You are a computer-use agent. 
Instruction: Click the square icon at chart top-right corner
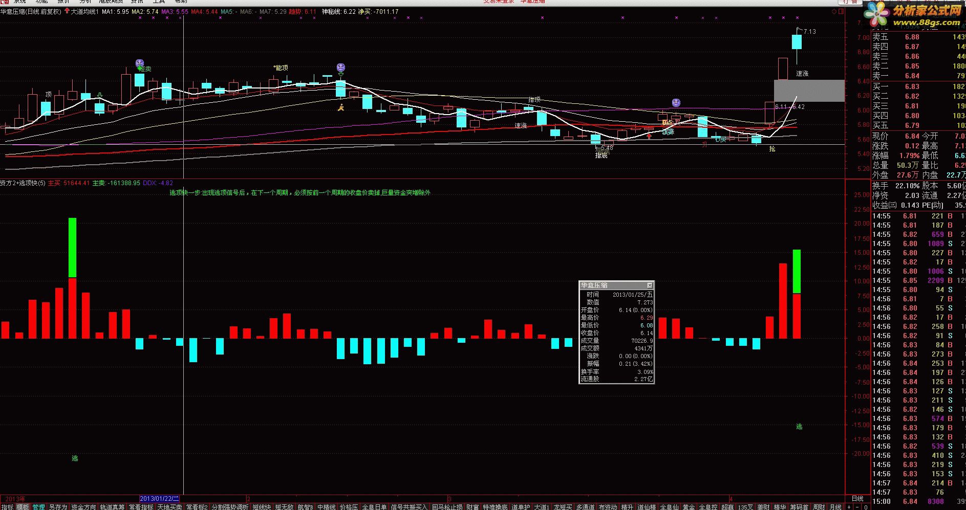click(x=842, y=11)
